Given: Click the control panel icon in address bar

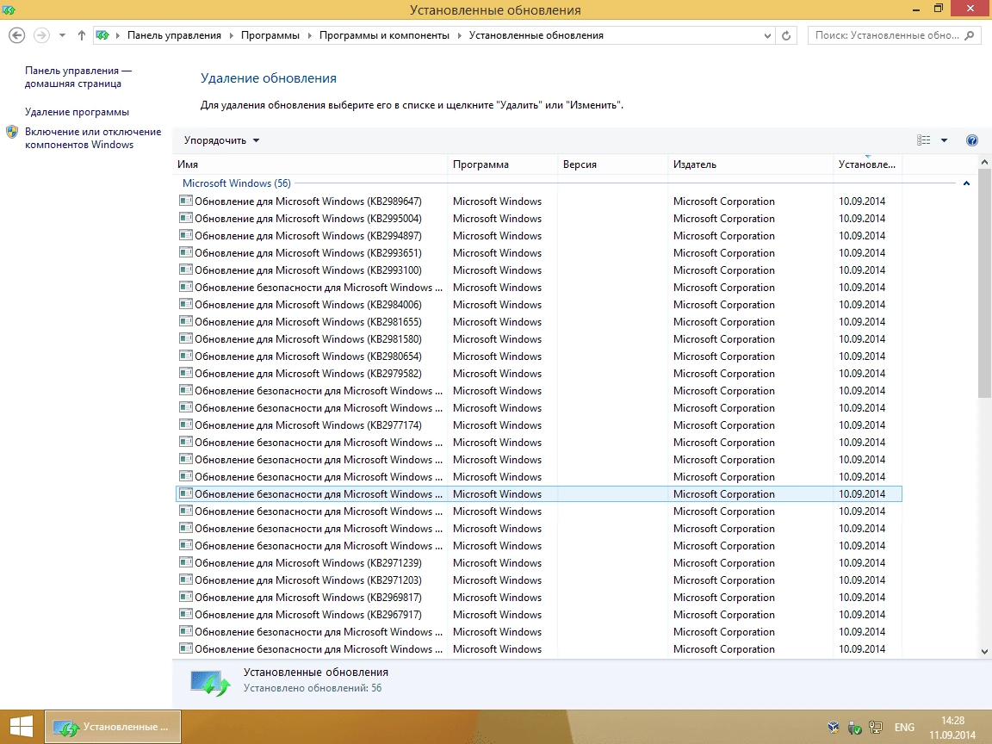Looking at the screenshot, I should [102, 35].
